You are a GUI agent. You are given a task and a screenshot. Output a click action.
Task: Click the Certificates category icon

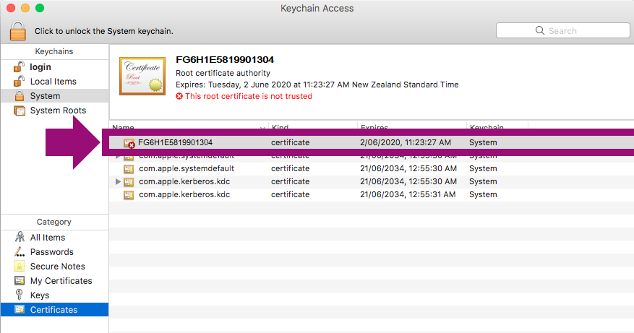(20, 310)
